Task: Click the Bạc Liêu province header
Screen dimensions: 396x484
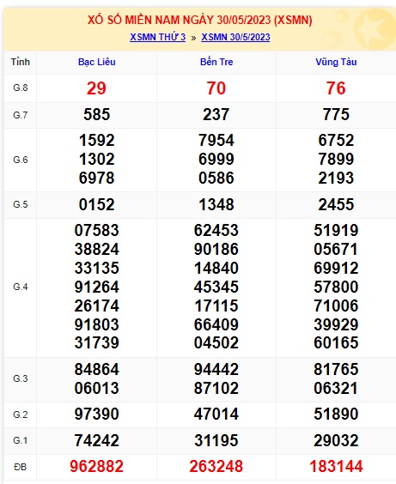Action: 97,62
